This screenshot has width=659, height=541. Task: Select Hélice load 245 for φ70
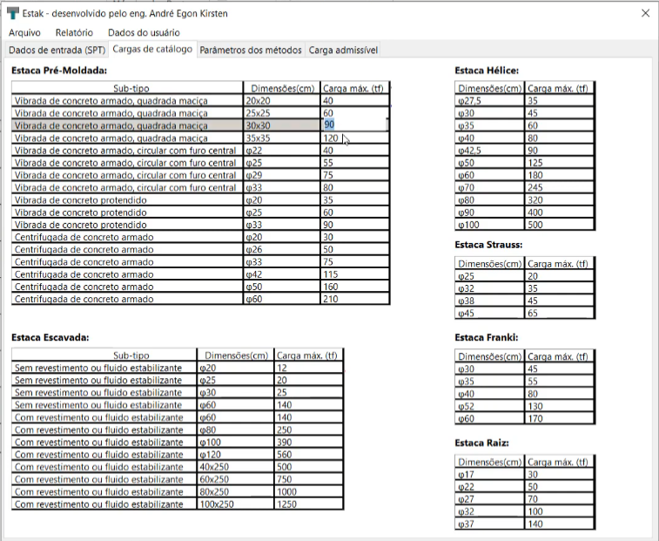click(x=560, y=187)
